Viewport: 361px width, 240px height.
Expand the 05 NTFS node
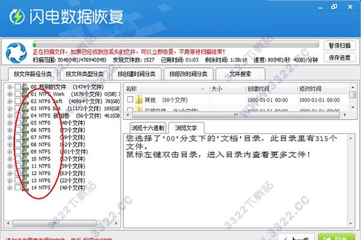tap(10, 123)
